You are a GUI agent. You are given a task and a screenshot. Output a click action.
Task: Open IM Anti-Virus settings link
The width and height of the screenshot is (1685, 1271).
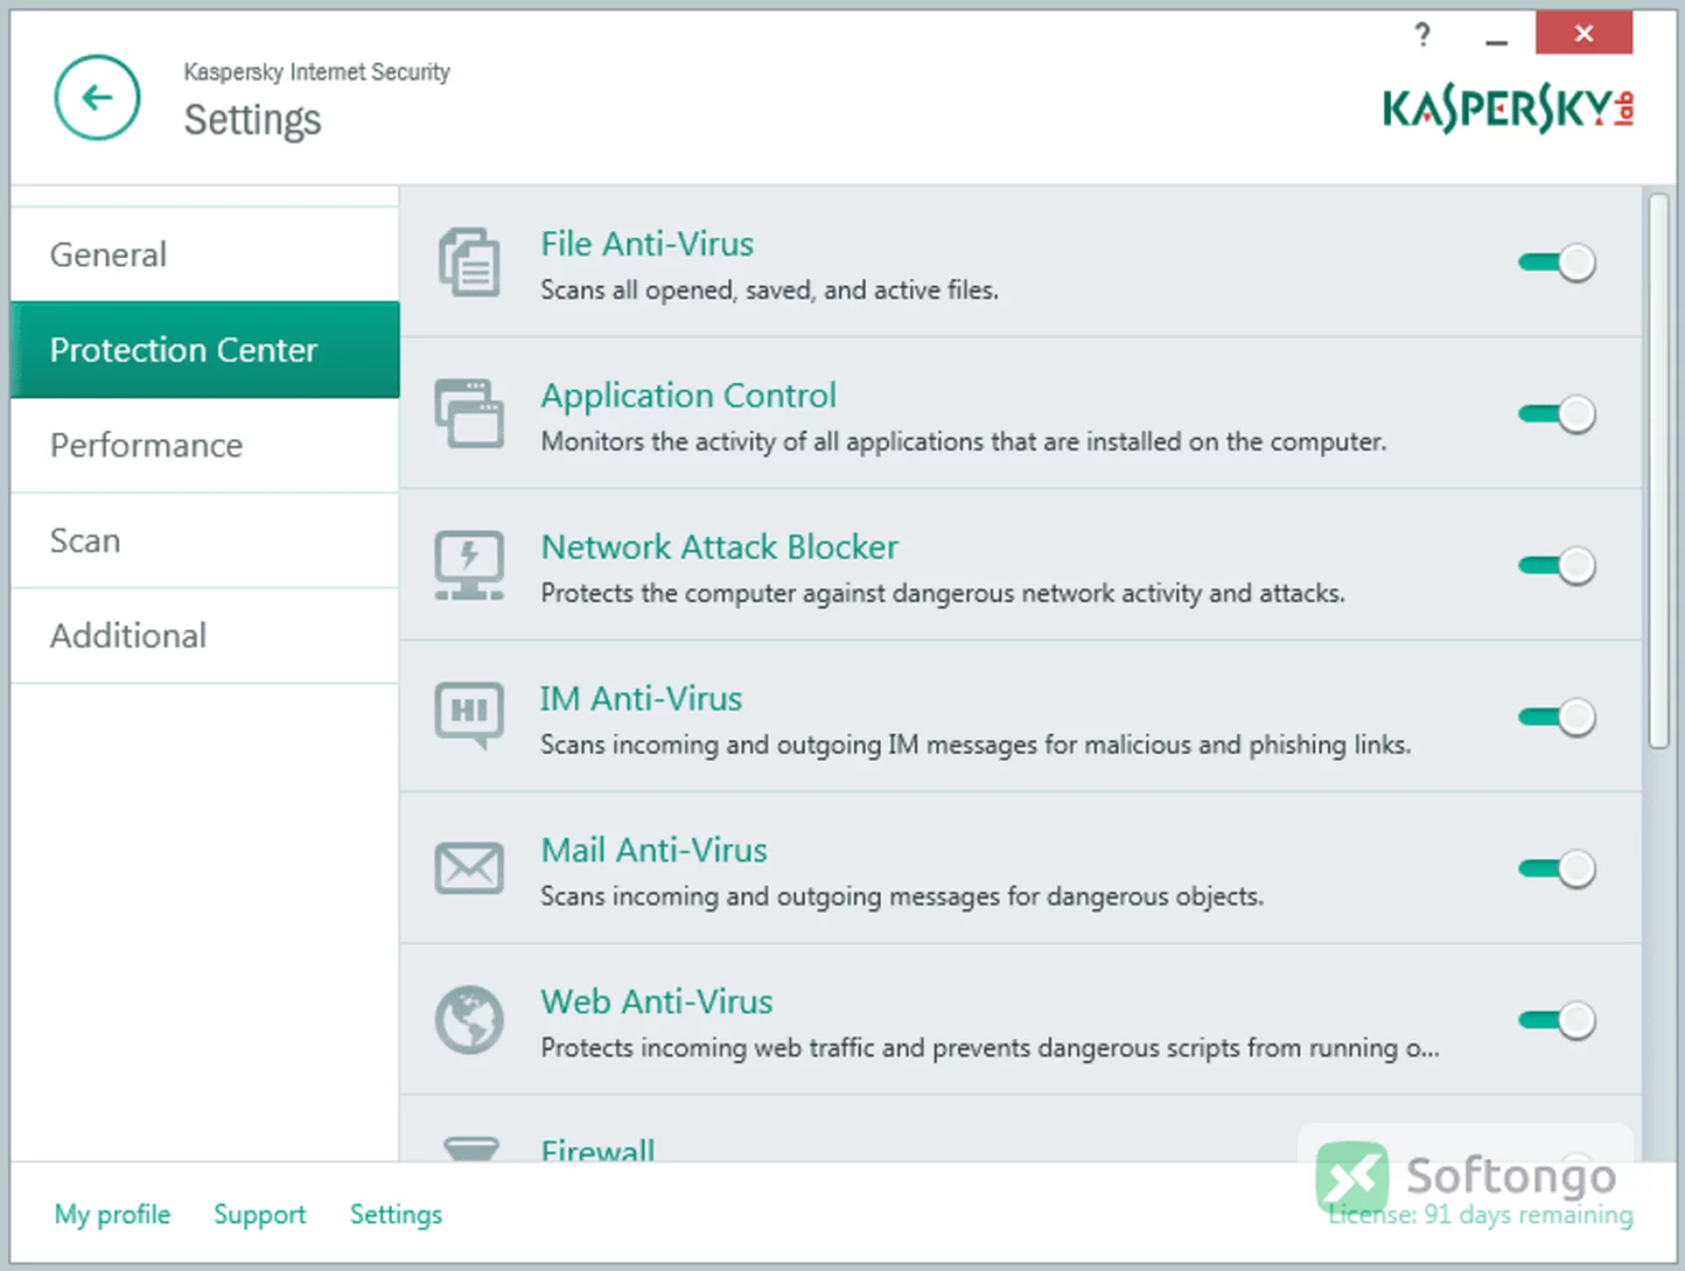(x=641, y=699)
